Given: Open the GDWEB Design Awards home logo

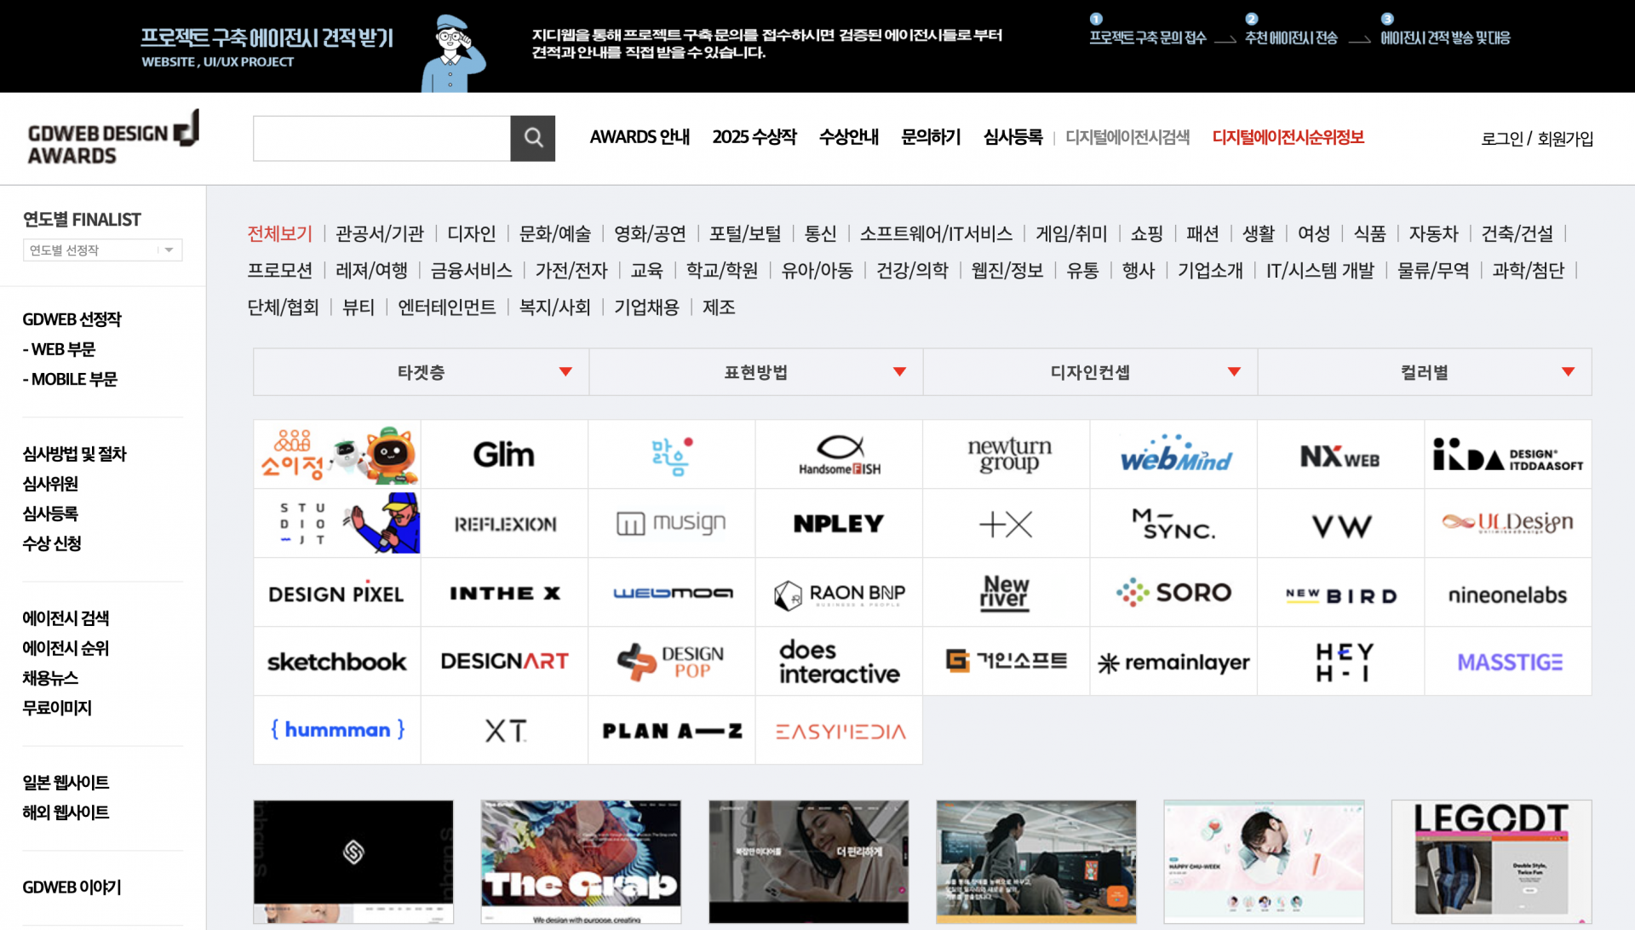Looking at the screenshot, I should coord(113,138).
